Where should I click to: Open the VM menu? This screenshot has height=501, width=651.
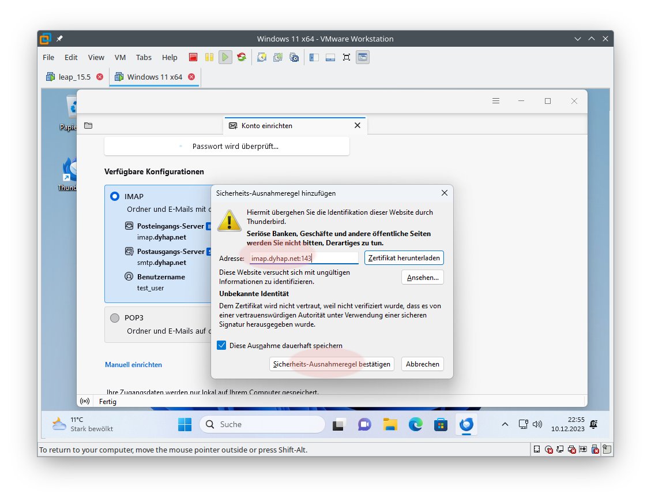click(120, 57)
